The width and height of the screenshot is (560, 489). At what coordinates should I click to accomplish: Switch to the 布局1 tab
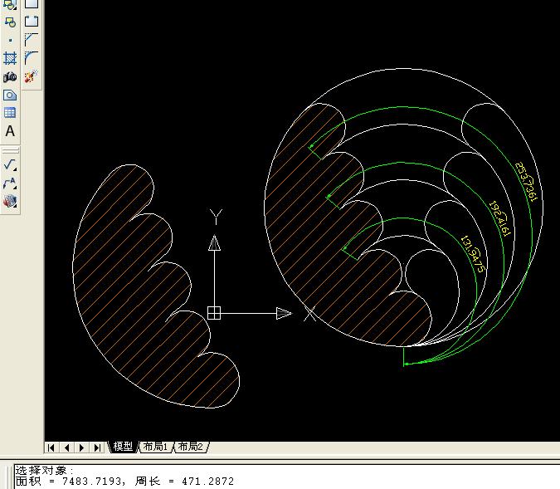[x=155, y=447]
